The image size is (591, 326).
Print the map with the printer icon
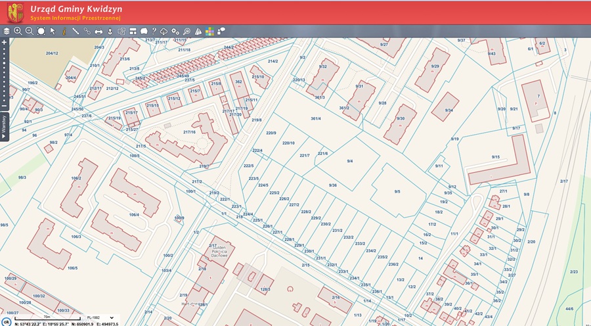coord(98,31)
